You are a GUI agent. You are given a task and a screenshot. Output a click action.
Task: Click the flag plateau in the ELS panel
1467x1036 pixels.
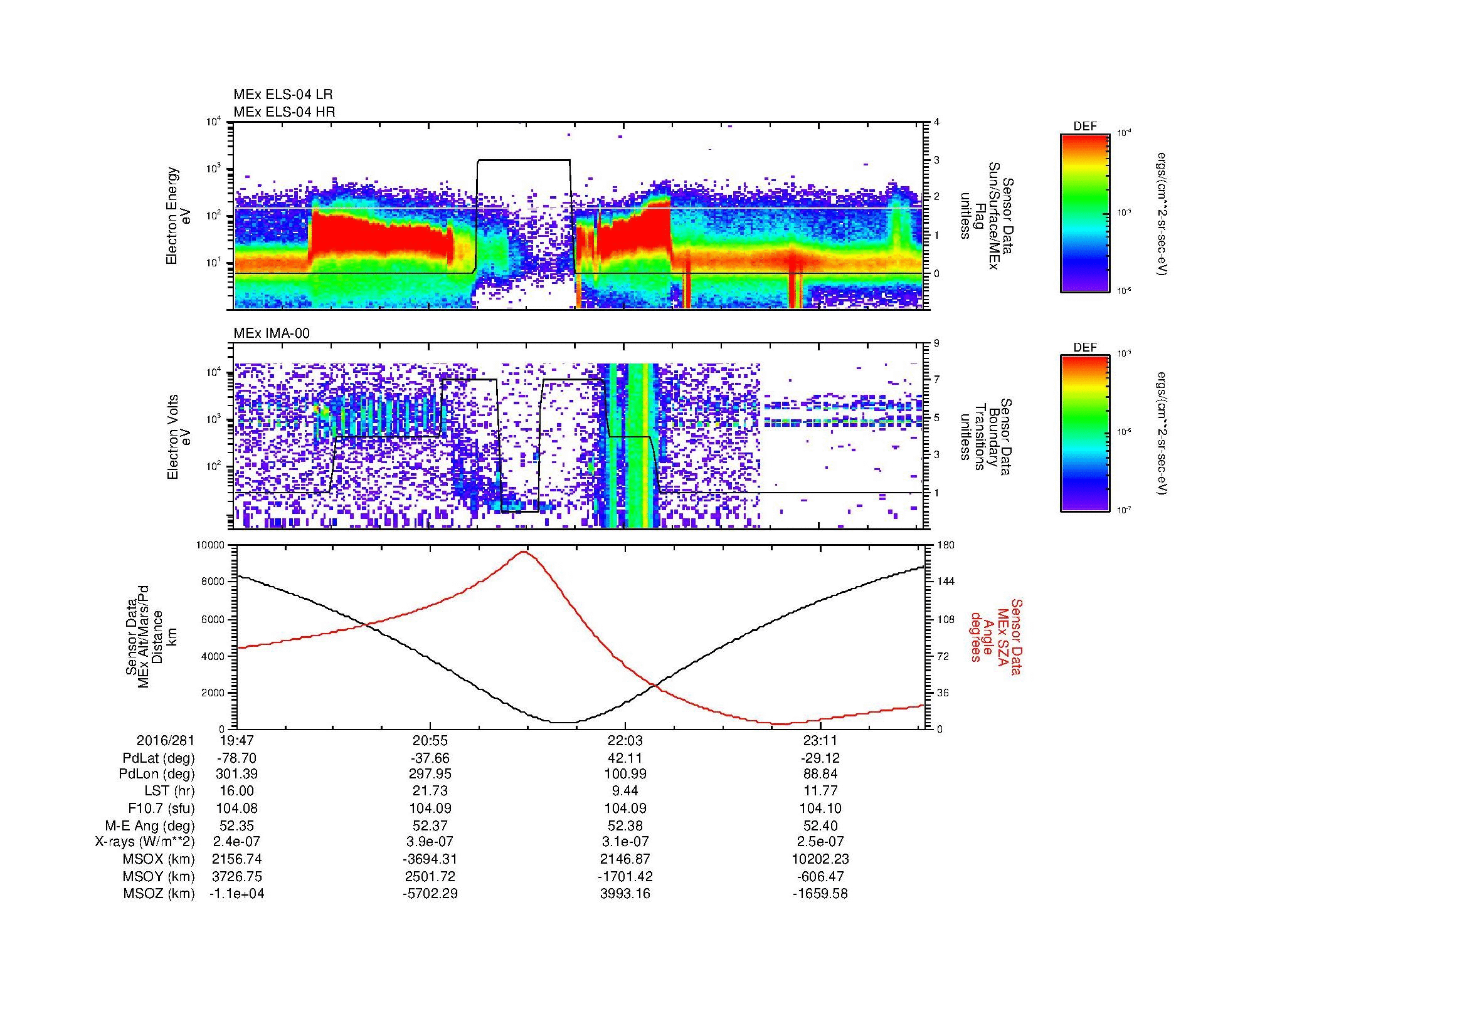[524, 160]
